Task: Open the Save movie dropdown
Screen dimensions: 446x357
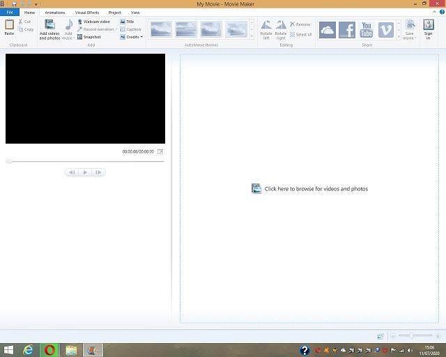Action: 410,38
